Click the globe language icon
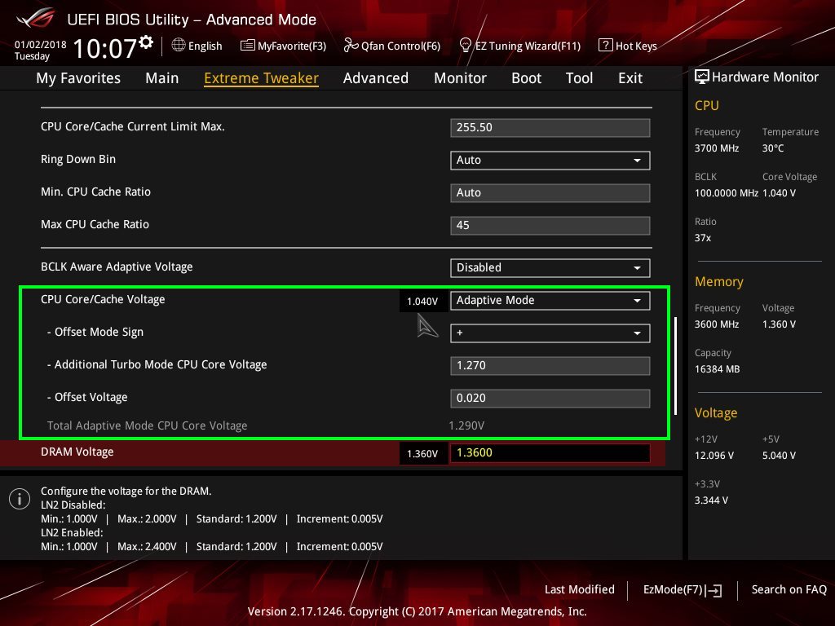Image resolution: width=835 pixels, height=626 pixels. click(179, 46)
